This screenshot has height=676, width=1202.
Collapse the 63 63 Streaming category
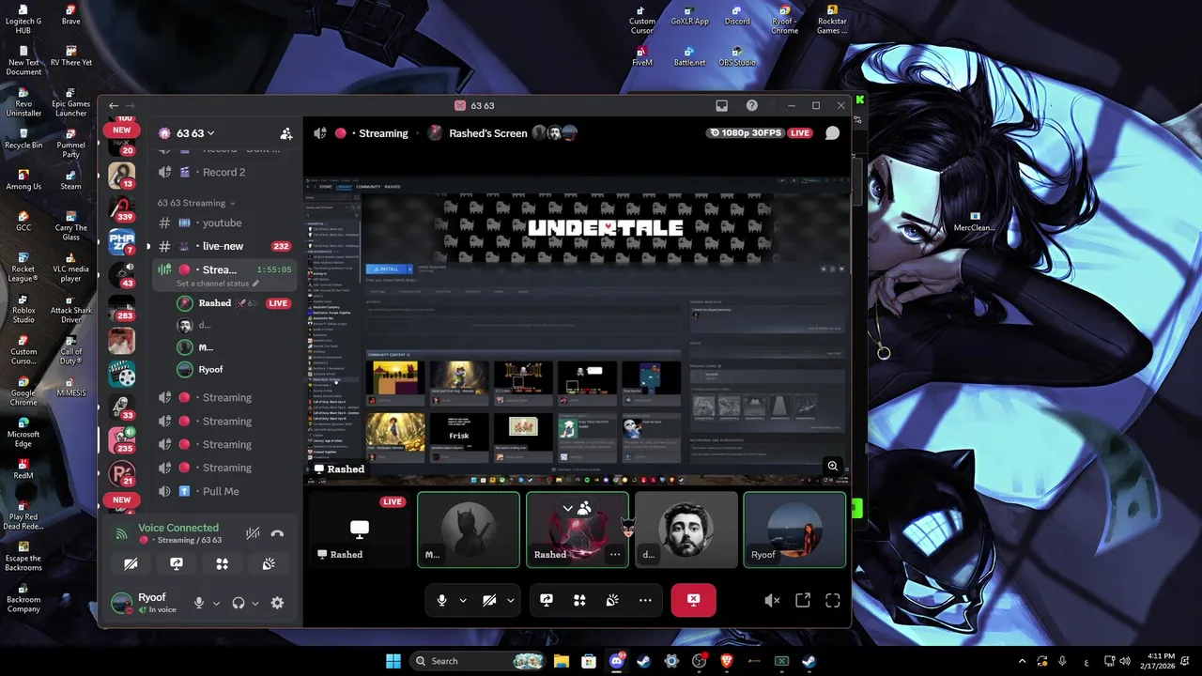pos(196,203)
